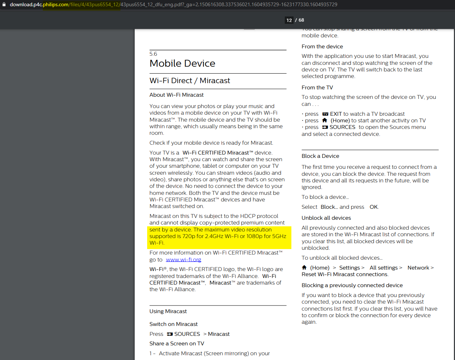Click 'Network' in the menu path

[418, 268]
